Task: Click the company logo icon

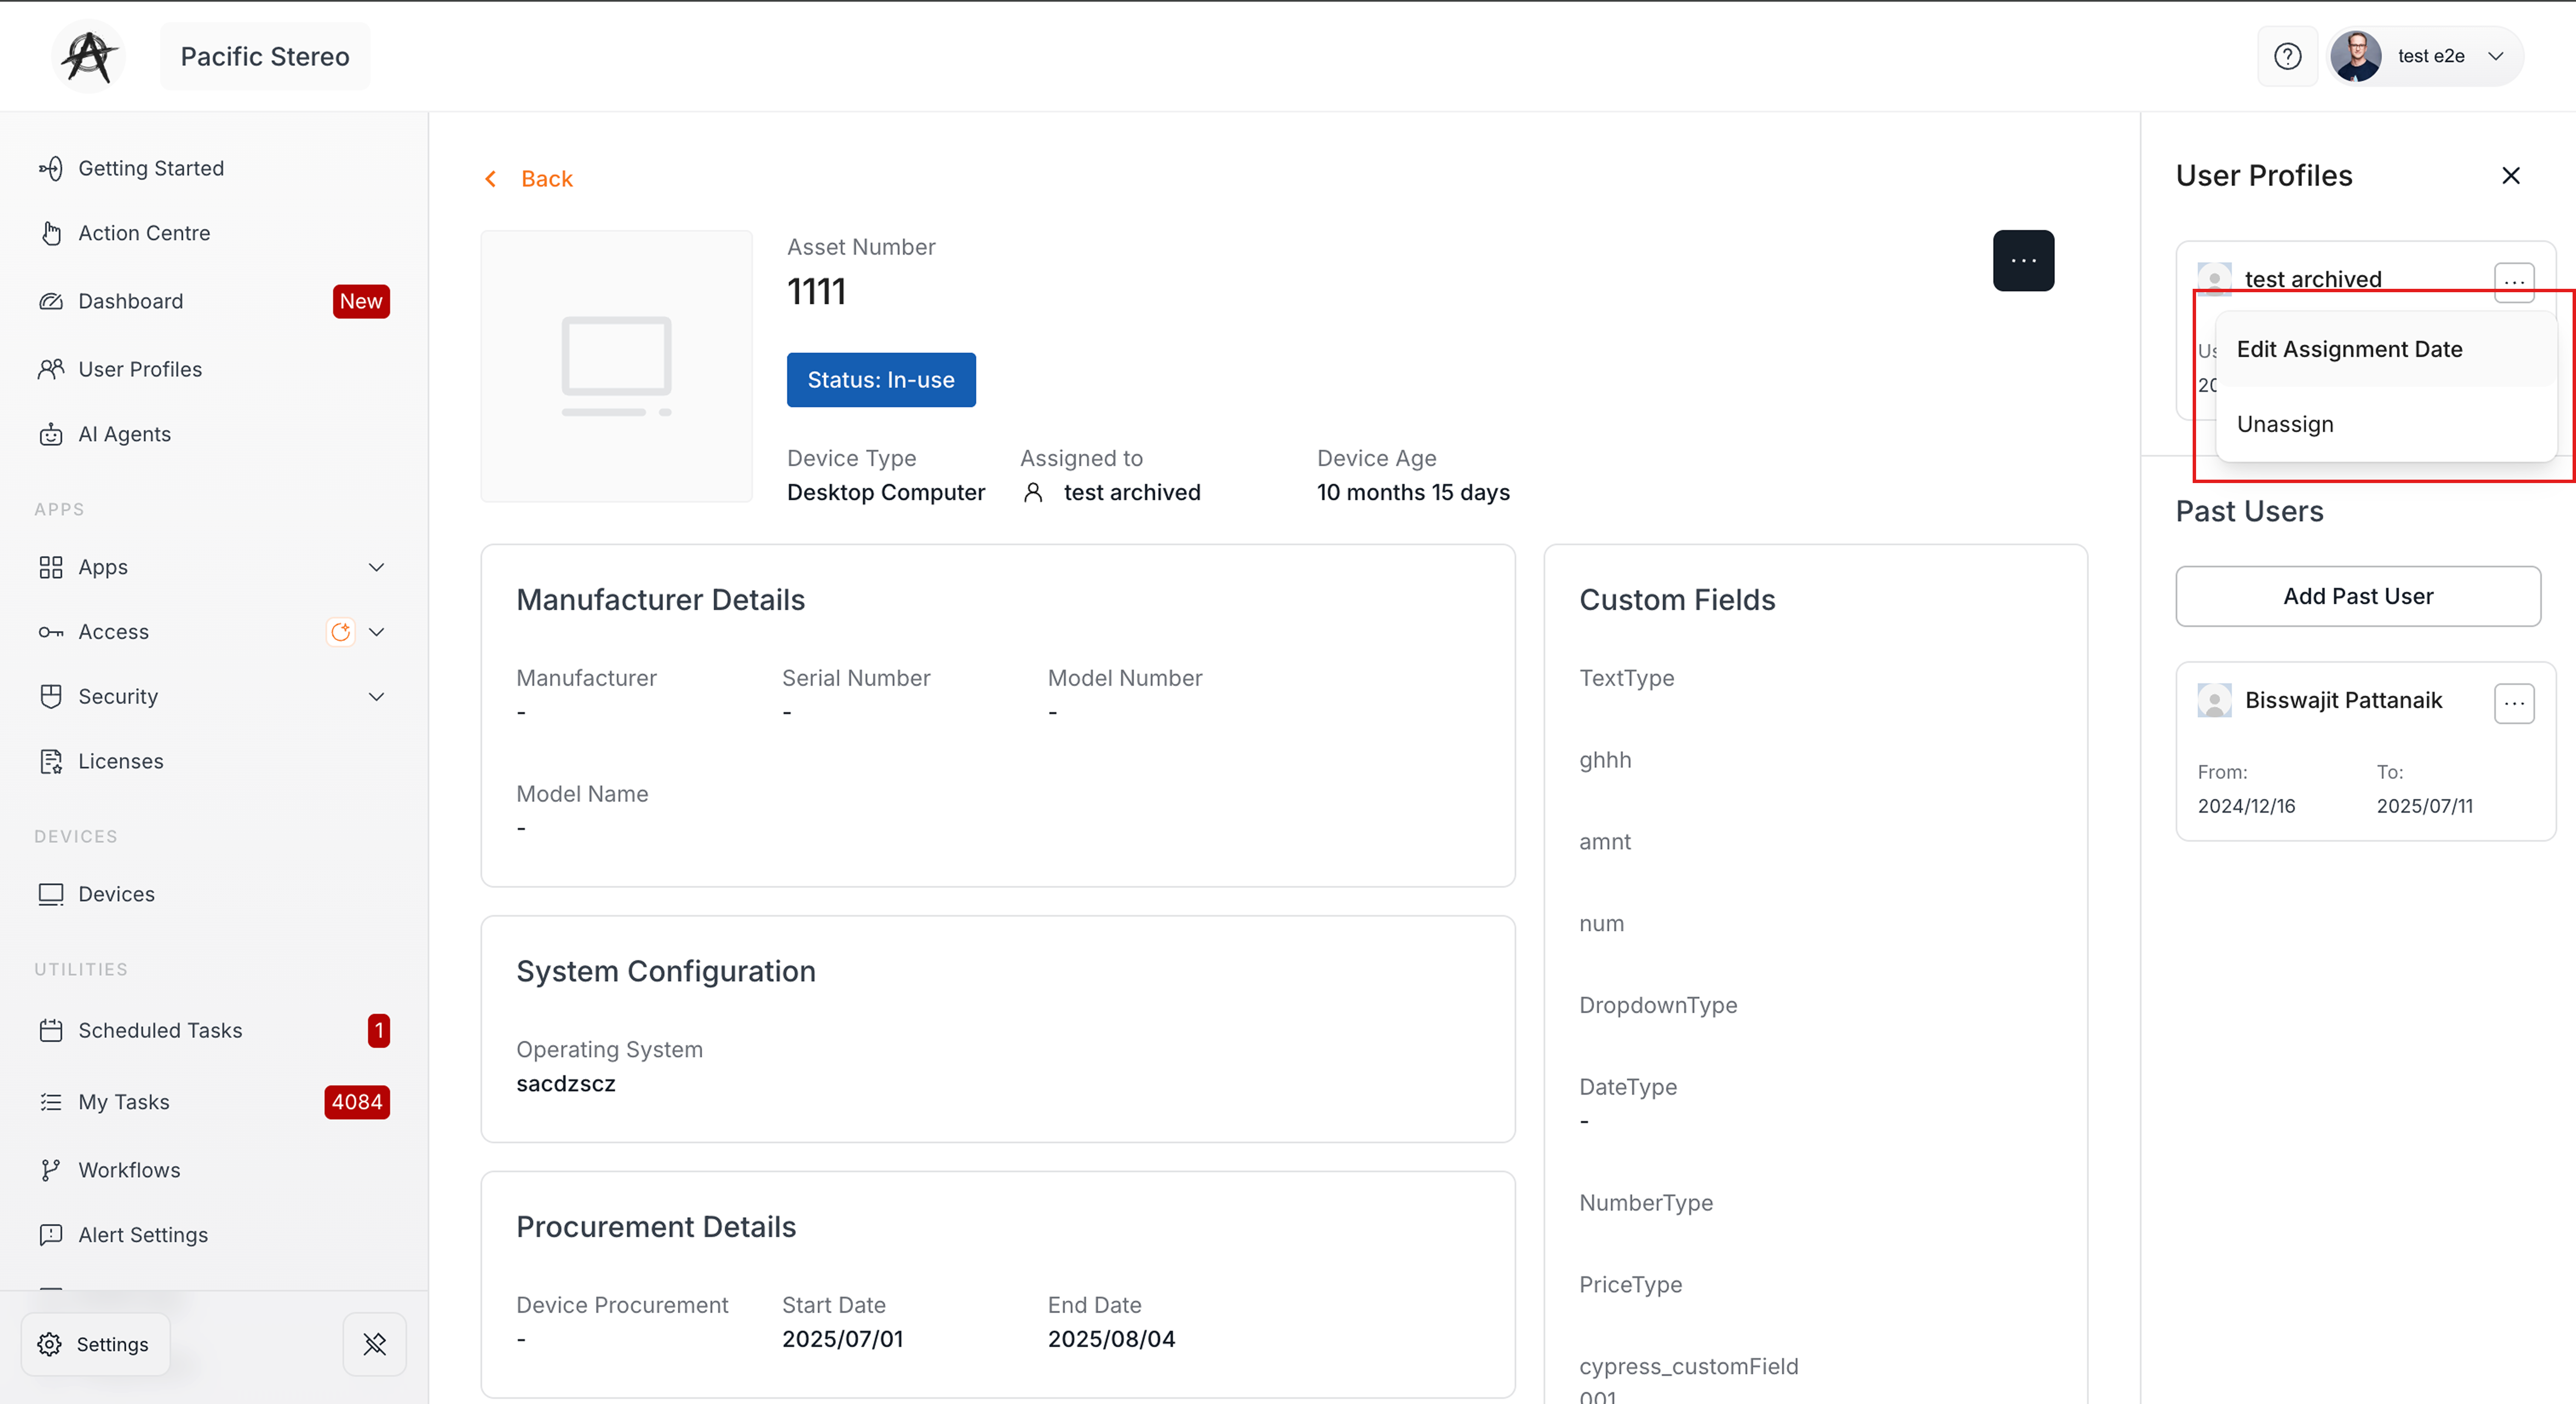Action: [89, 56]
